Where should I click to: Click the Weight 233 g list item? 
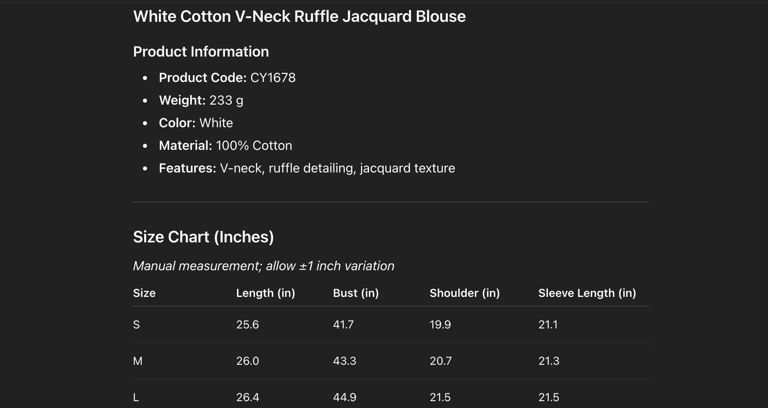(201, 100)
